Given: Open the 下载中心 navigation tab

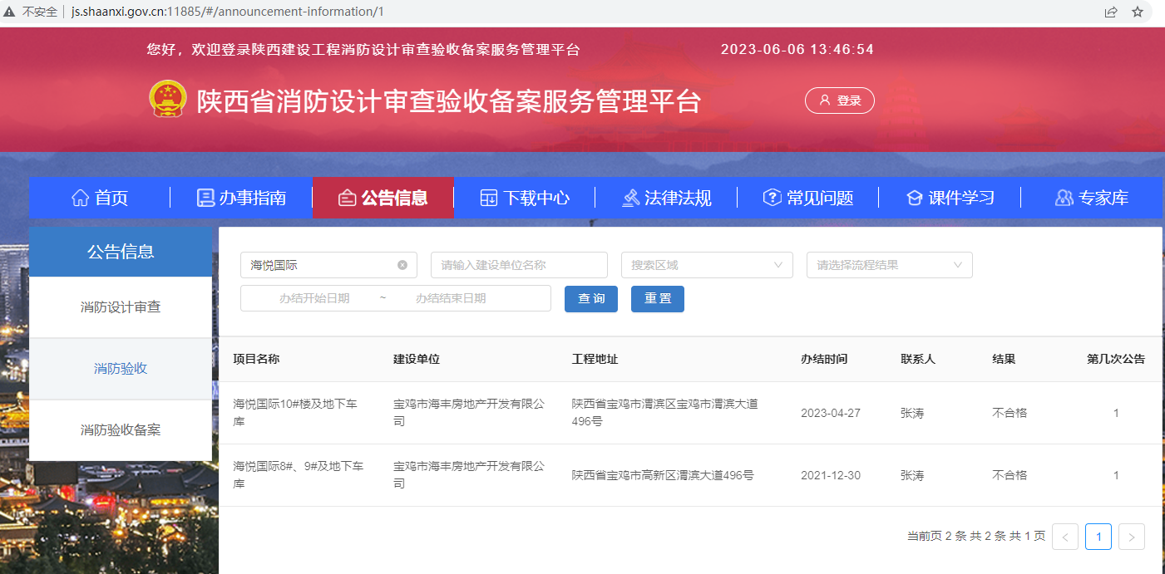Looking at the screenshot, I should tap(525, 198).
